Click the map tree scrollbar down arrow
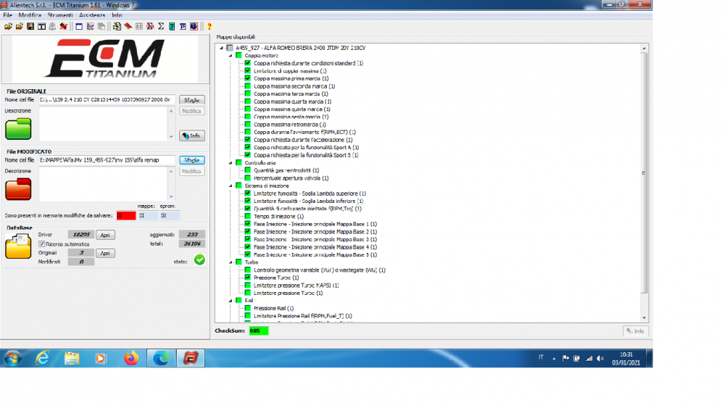The image size is (725, 408). 644,318
